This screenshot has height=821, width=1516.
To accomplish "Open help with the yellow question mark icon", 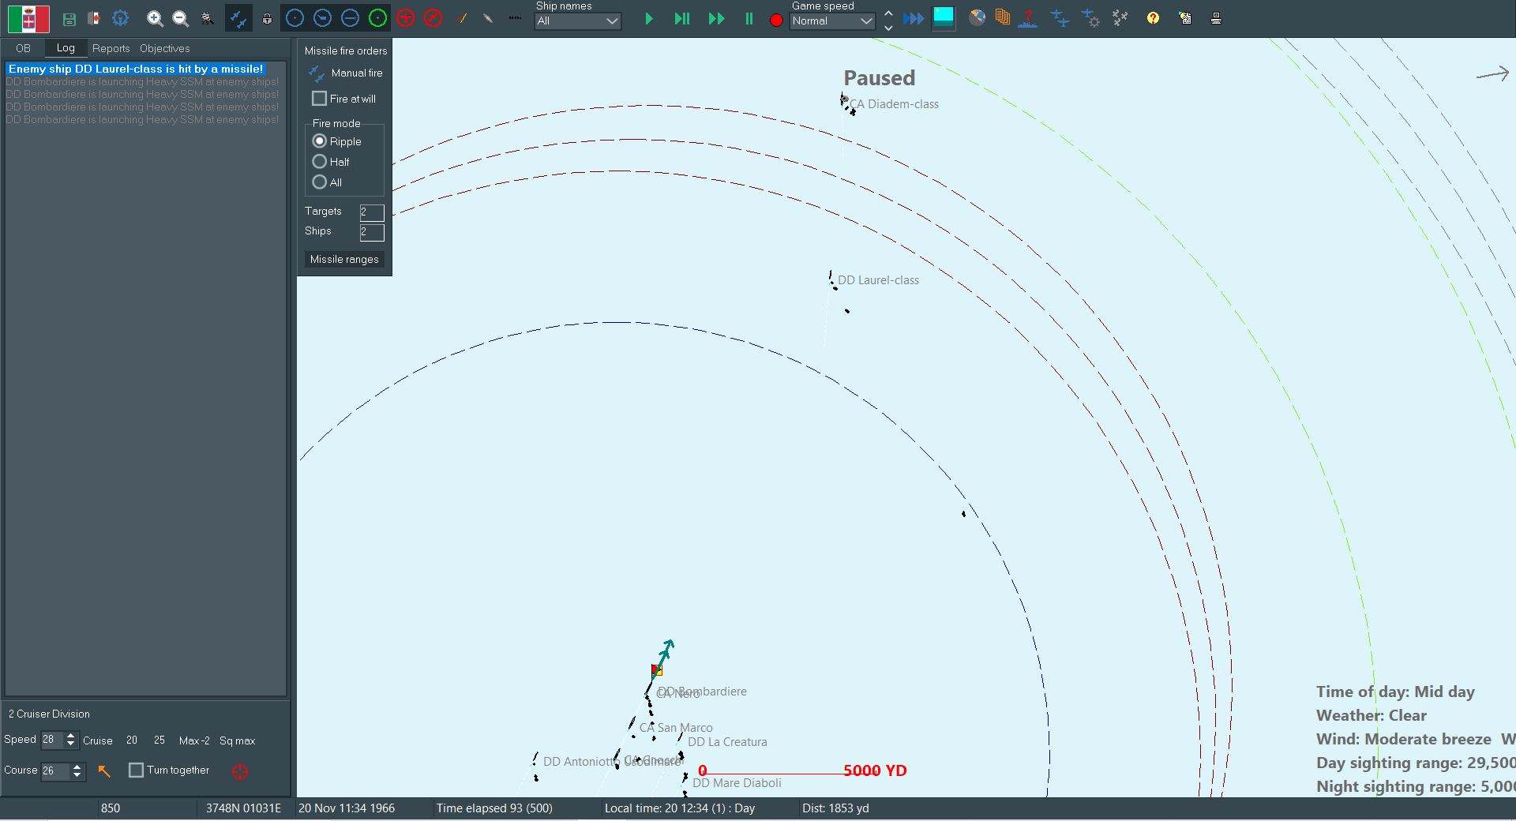I will click(x=1153, y=18).
